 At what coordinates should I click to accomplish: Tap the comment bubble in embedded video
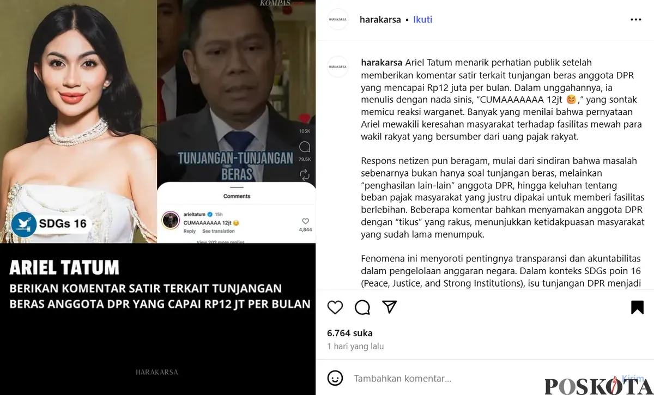(x=305, y=147)
